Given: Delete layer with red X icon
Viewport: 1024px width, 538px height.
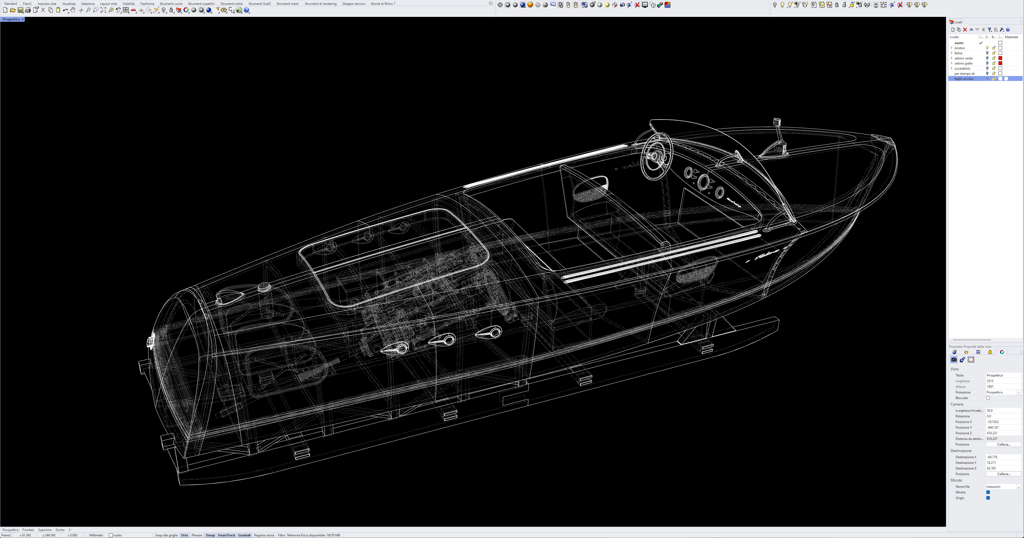Looking at the screenshot, I should point(965,30).
